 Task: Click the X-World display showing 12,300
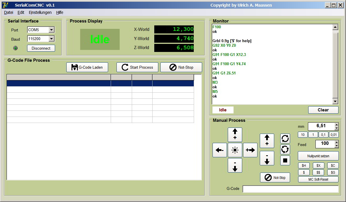[174, 29]
